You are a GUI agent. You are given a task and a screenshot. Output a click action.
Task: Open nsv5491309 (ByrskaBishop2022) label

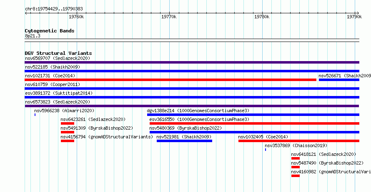97,128
